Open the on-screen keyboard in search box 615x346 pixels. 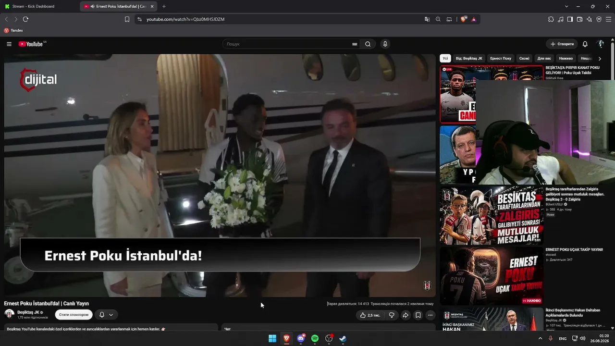click(355, 44)
